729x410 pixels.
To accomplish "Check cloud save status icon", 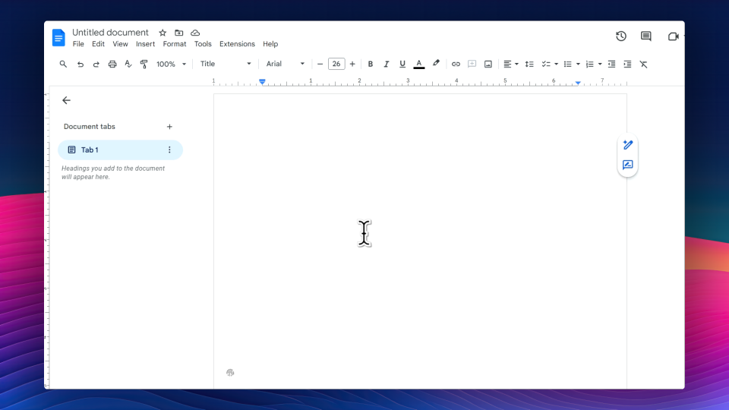I will (x=195, y=33).
